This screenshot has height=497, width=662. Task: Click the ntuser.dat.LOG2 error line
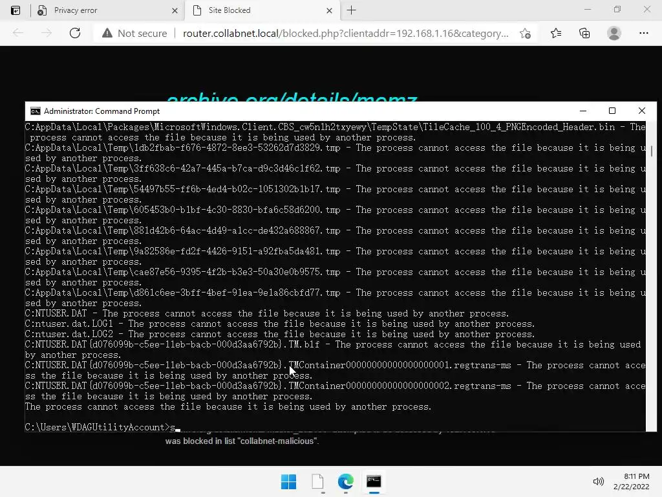click(280, 335)
